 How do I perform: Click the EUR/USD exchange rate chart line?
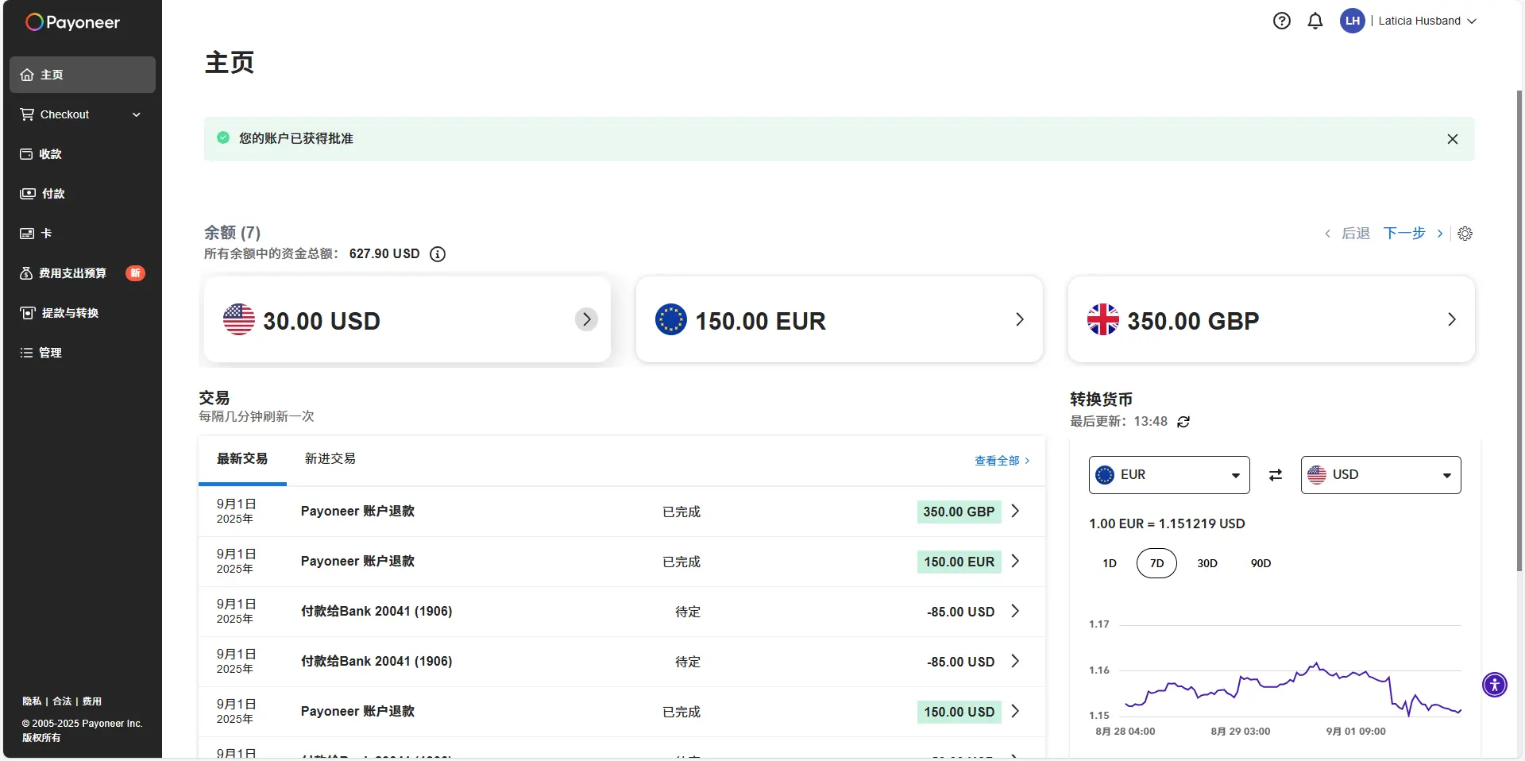(1292, 688)
